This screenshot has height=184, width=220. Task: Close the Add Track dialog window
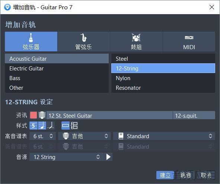(x=212, y=7)
